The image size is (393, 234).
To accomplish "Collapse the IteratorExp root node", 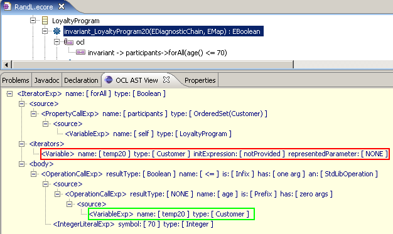I will (x=9, y=93).
